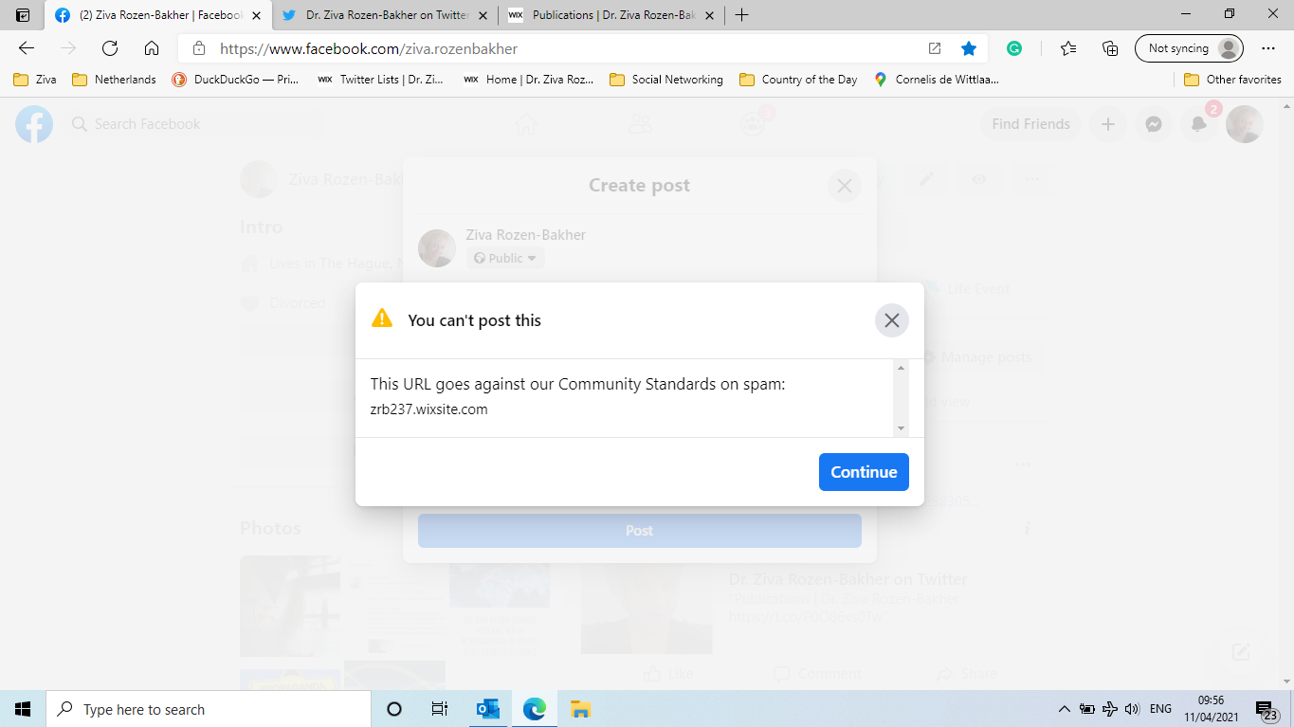Click the taskbar search box
This screenshot has width=1294, height=727.
pos(209,709)
